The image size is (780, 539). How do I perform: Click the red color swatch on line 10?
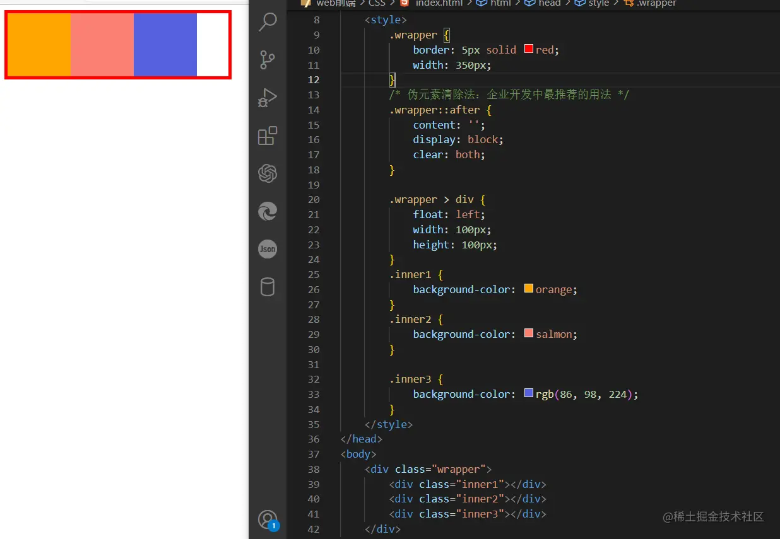[x=529, y=50]
